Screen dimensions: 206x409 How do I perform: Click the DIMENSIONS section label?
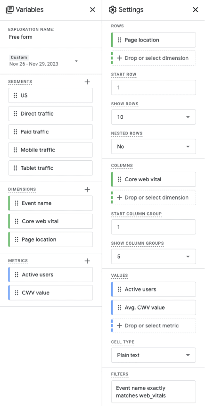coord(22,189)
